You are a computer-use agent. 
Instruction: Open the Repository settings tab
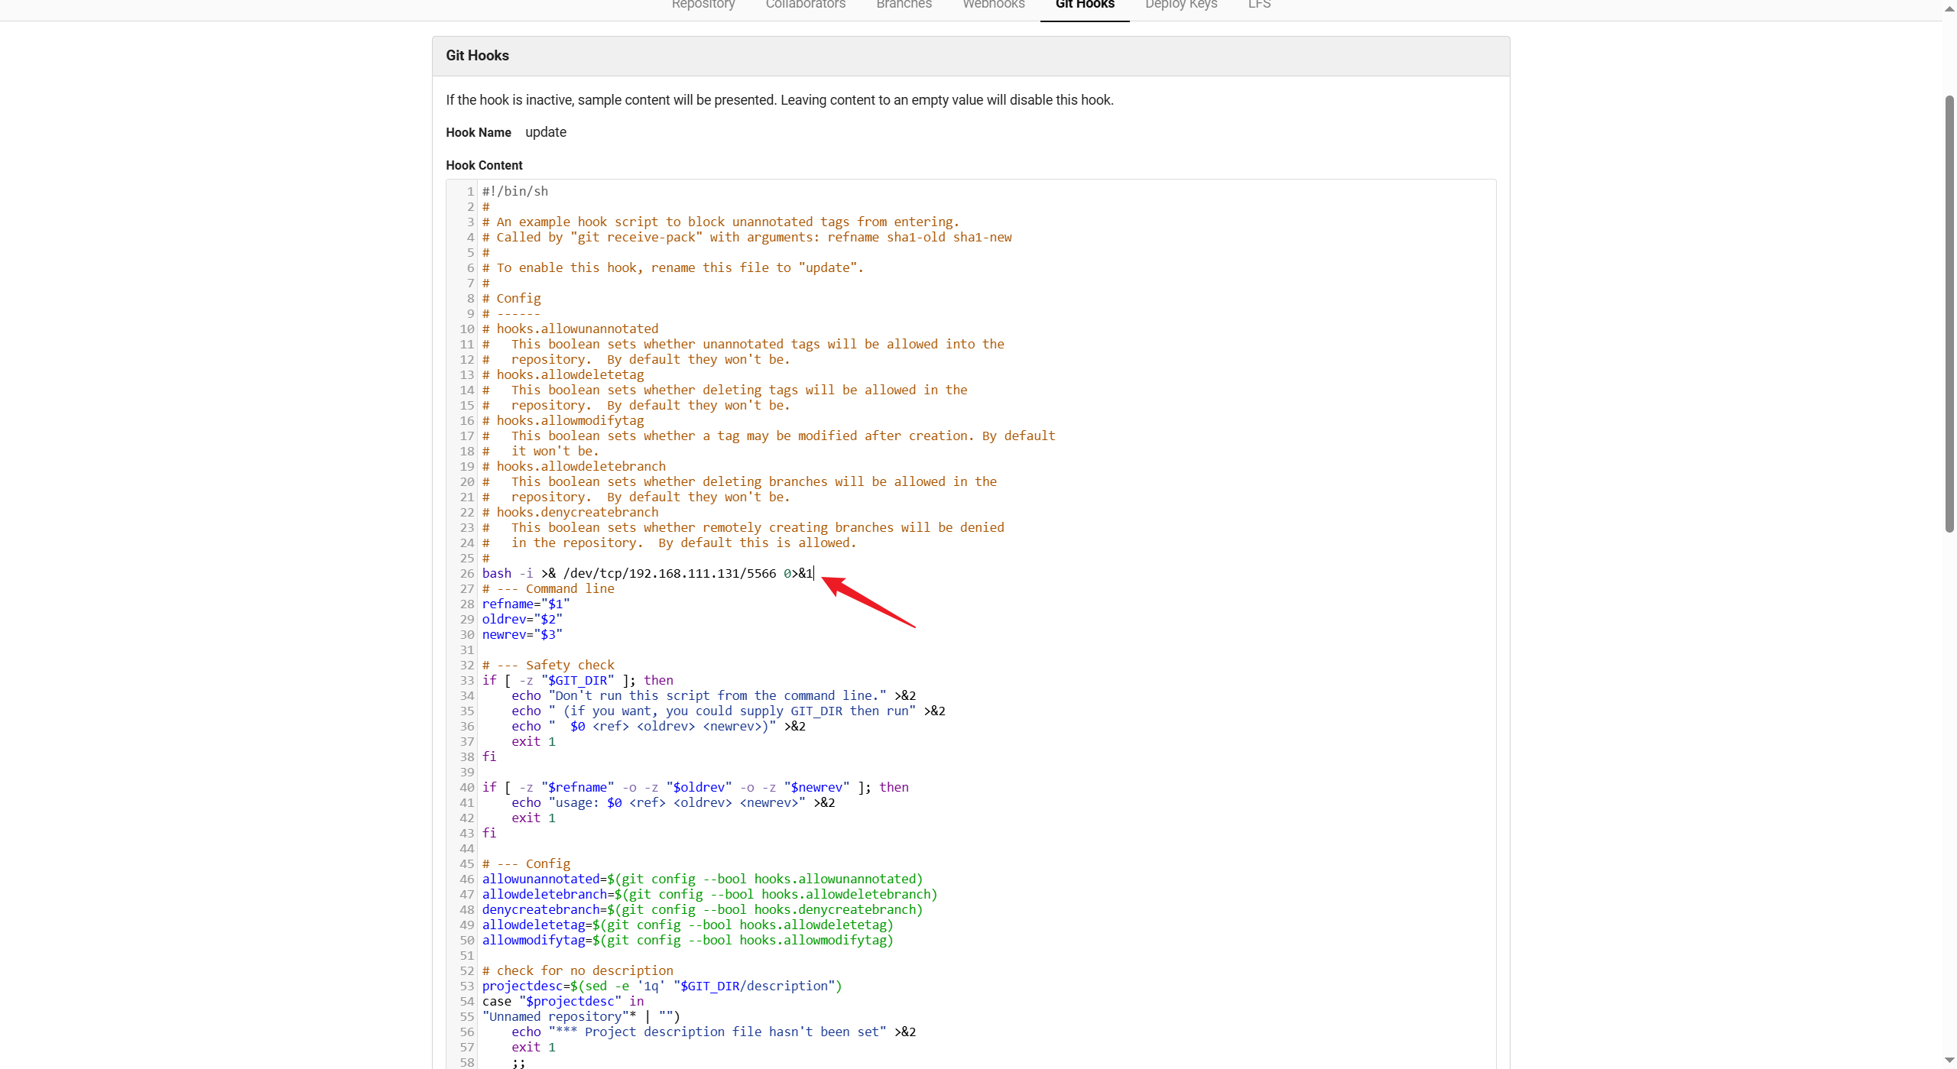tap(703, 5)
